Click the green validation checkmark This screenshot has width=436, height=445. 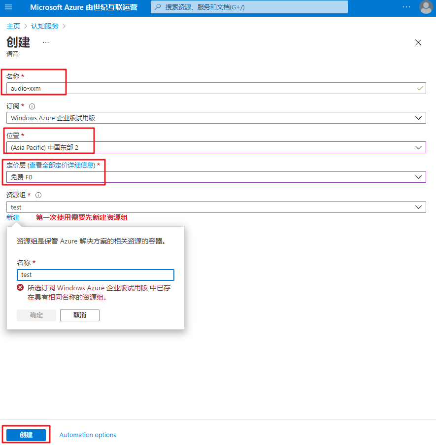click(420, 88)
